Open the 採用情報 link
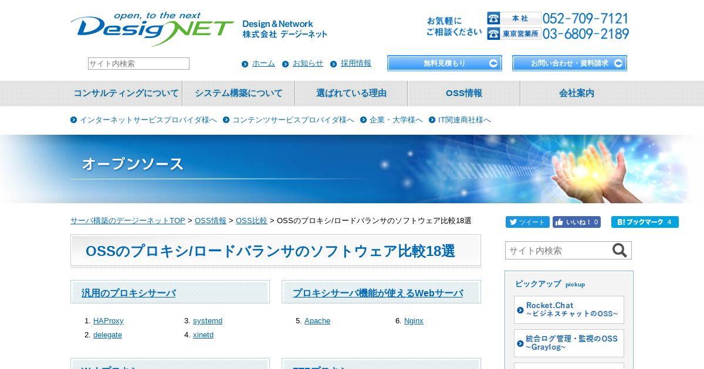Viewport: 704px width, 369px height. click(356, 63)
